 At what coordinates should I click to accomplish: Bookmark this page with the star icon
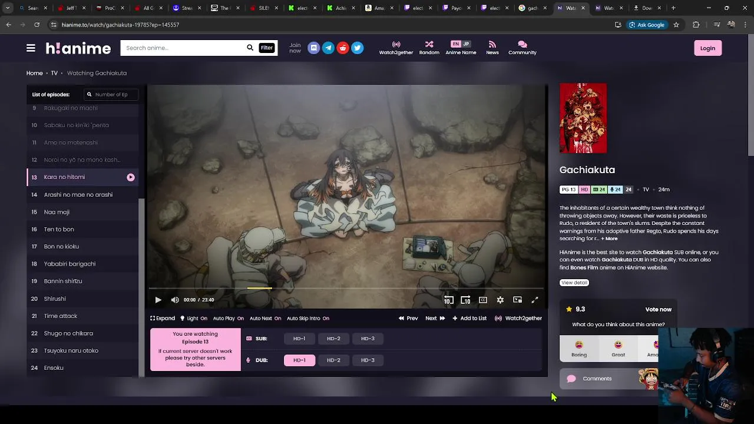(676, 25)
